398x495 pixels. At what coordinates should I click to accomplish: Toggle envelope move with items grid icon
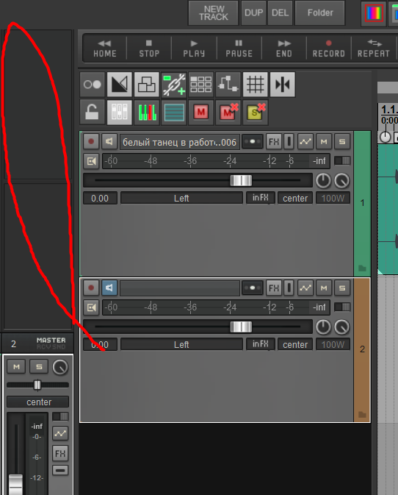tap(200, 85)
